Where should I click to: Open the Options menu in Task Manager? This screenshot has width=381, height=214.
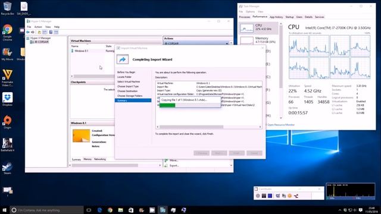(x=250, y=12)
